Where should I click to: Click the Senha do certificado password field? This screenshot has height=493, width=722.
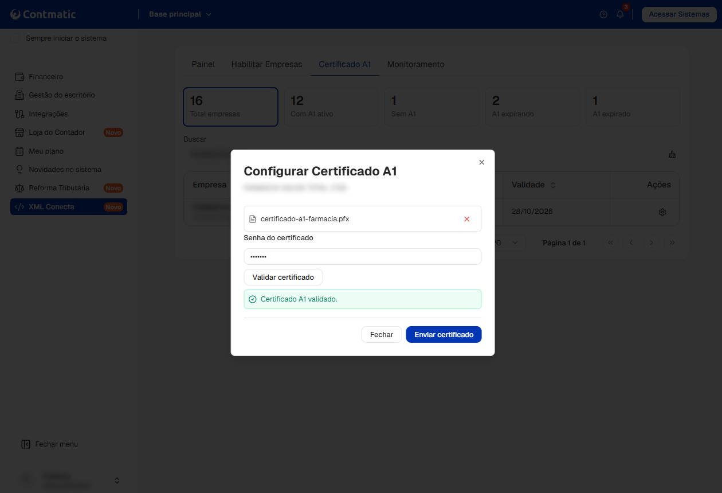click(x=363, y=257)
